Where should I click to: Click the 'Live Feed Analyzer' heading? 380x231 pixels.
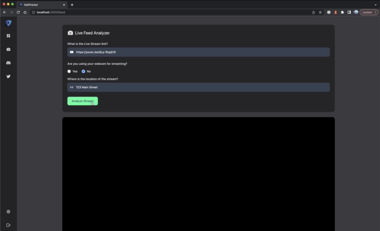(92, 33)
